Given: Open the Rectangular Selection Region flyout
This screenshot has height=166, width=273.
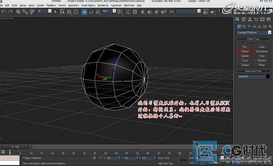Looking at the screenshot, I should (x=69, y=12).
